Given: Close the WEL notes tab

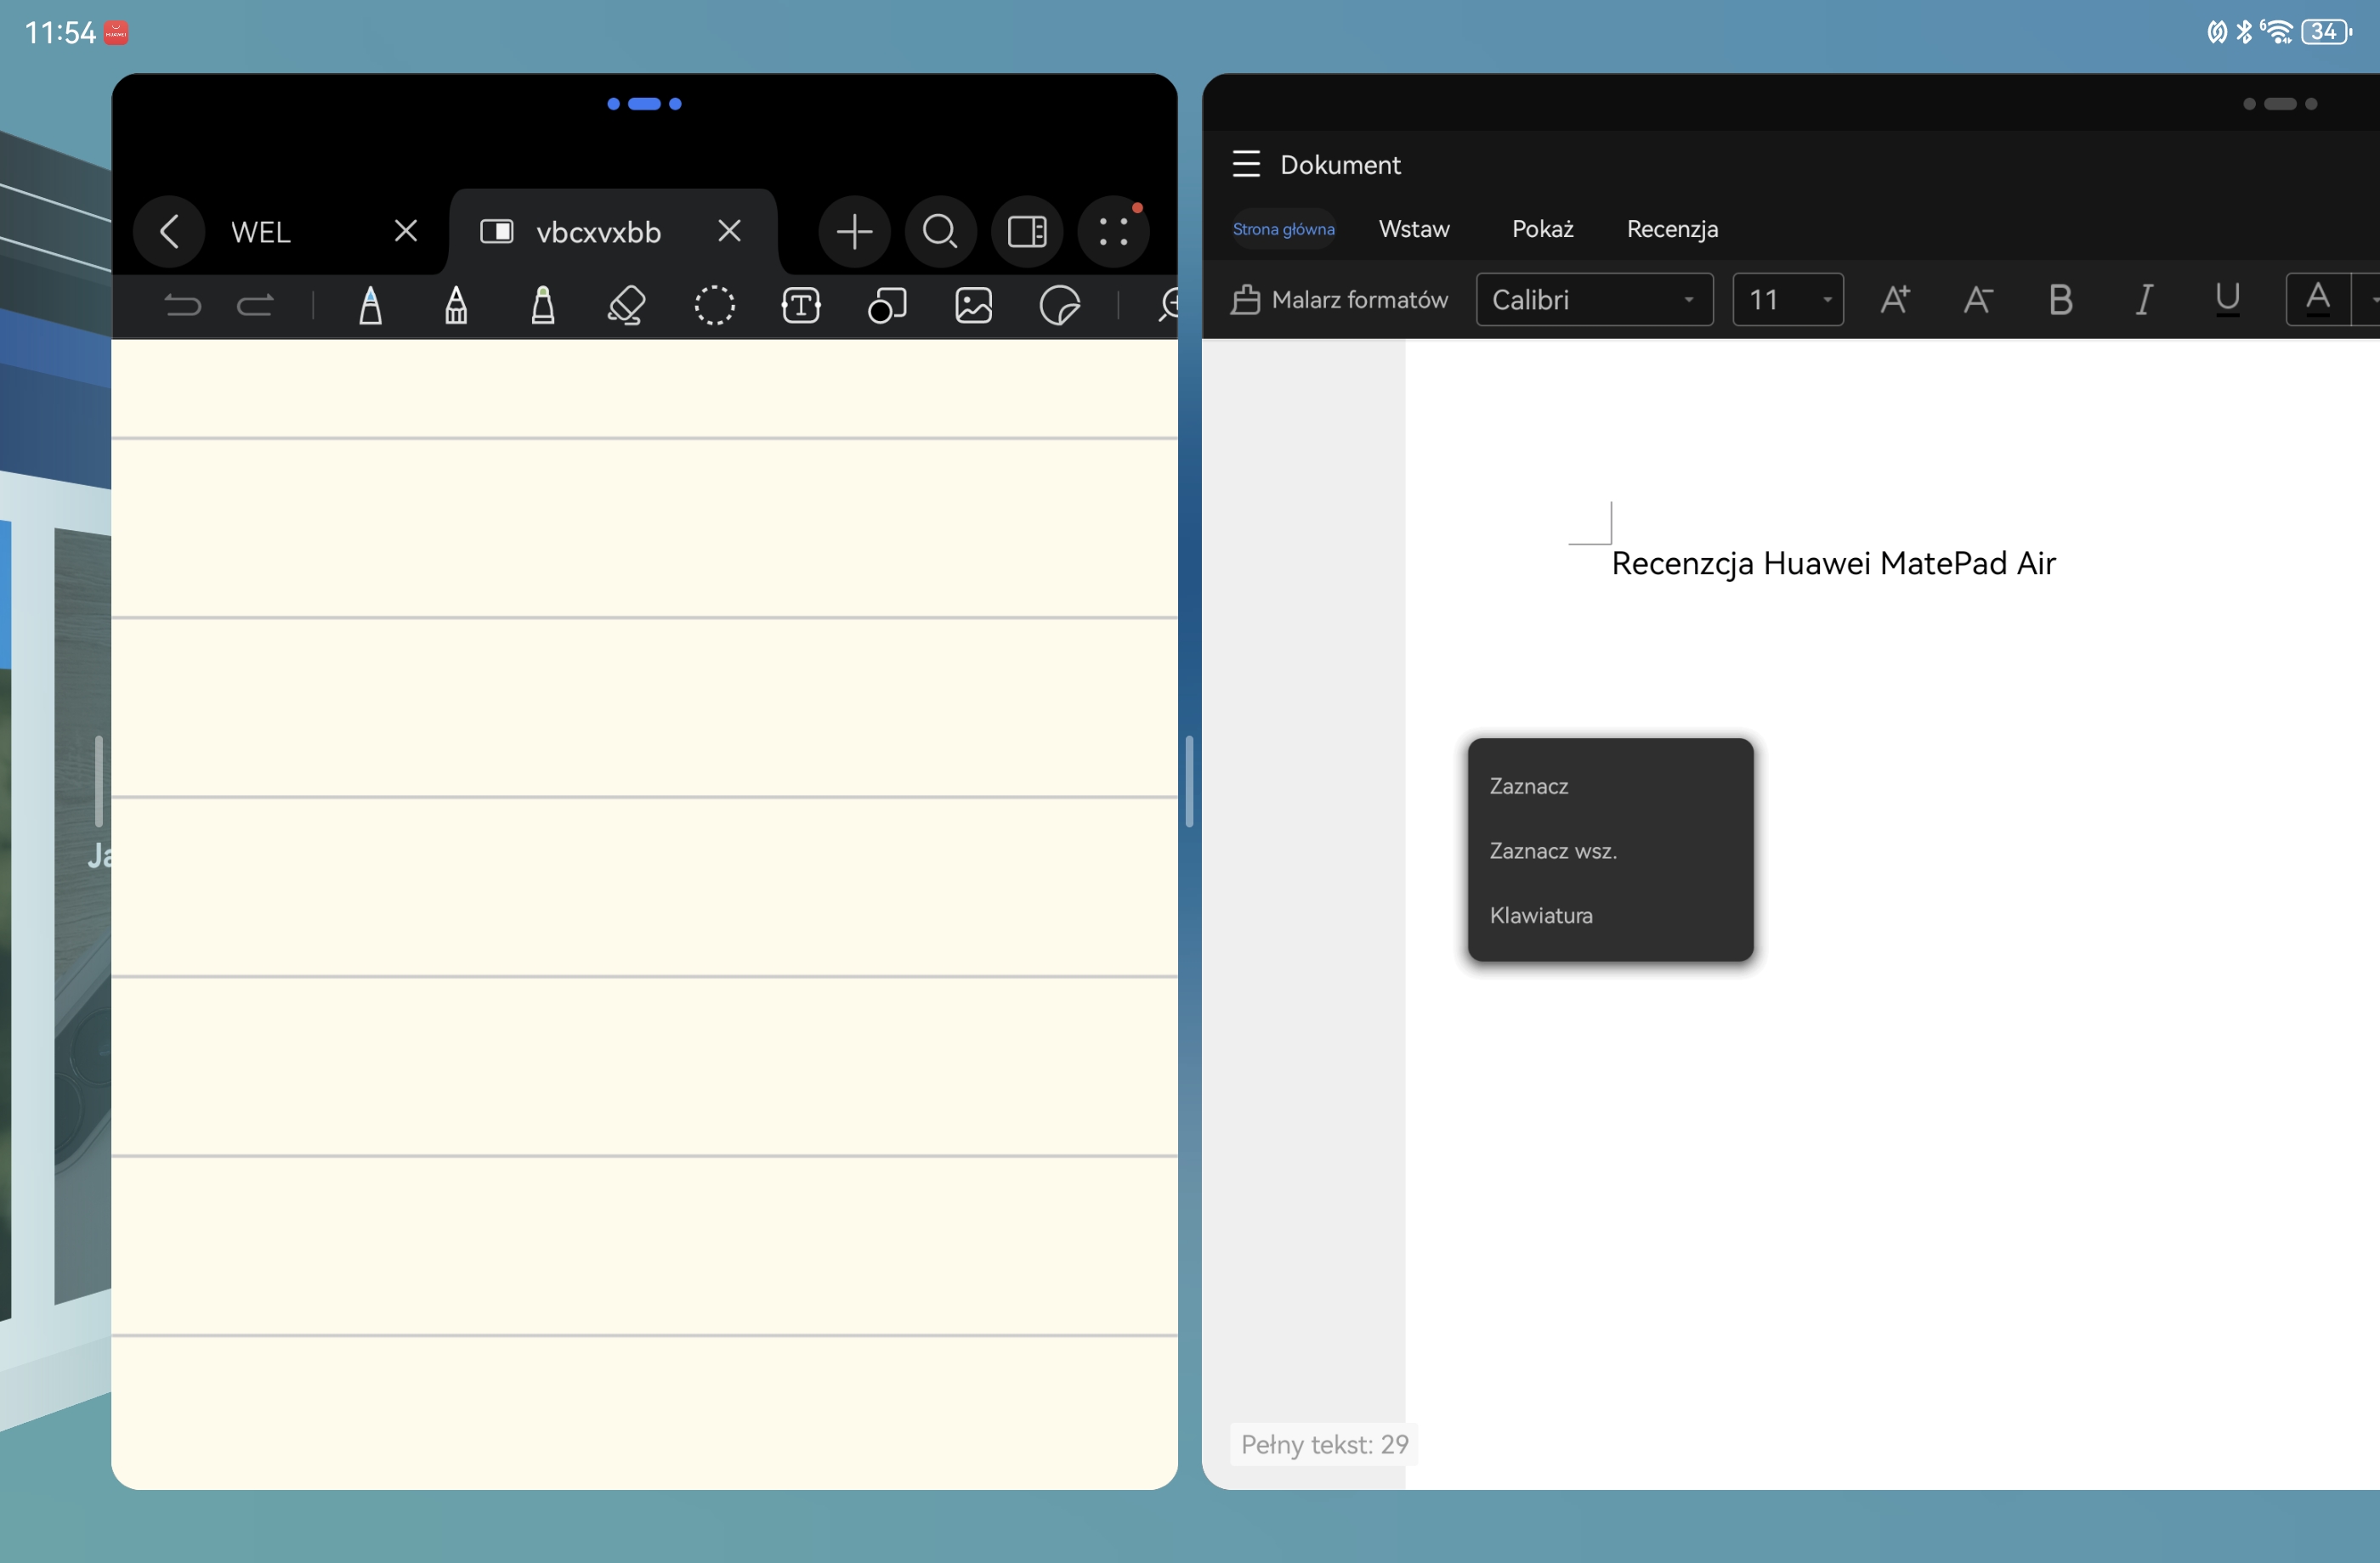Looking at the screenshot, I should (x=405, y=232).
